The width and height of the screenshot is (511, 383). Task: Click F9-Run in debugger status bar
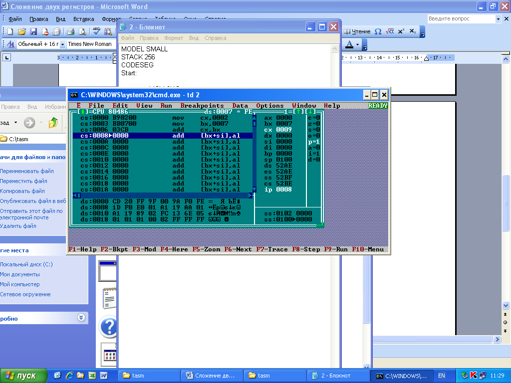(x=336, y=249)
